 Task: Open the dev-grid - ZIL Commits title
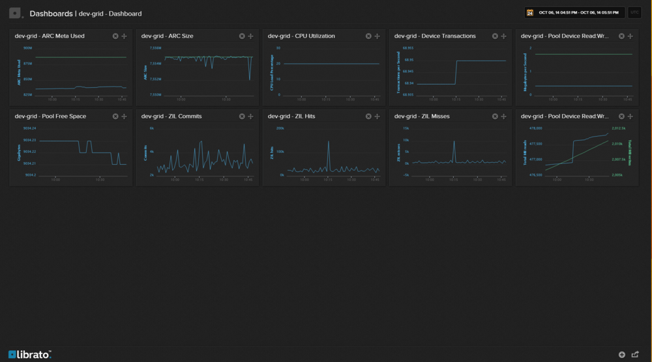171,117
